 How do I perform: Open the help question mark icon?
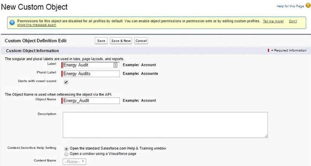[308, 6]
